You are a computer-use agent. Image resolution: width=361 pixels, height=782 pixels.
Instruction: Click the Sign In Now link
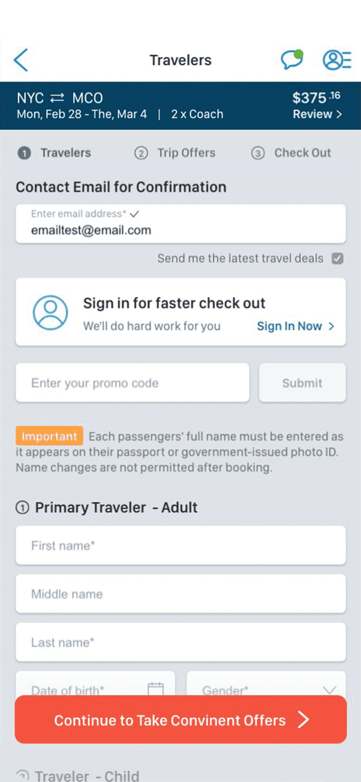coord(289,326)
